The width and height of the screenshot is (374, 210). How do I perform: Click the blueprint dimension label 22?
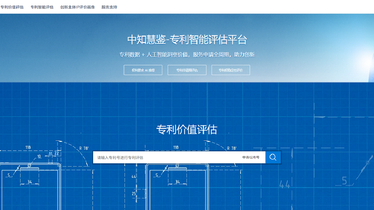point(57,153)
